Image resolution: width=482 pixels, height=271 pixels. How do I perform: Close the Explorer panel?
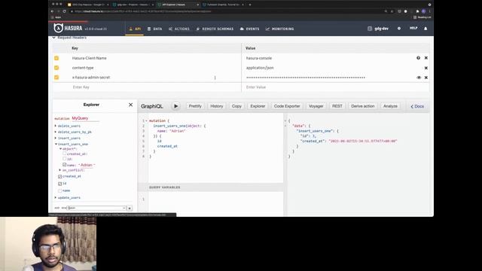coord(130,105)
